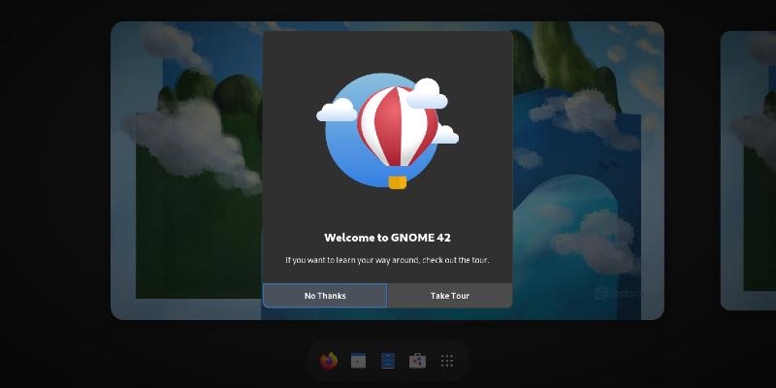Click the stone arch wallpaper right of dialog
776x388 pixels.
pos(582,194)
